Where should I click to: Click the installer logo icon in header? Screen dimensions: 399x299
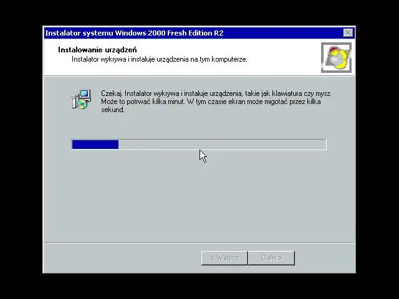coord(337,57)
